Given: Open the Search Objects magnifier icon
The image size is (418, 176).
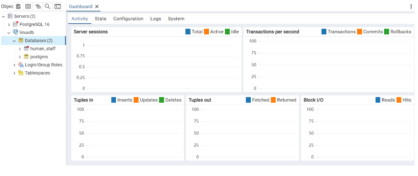Looking at the screenshot, I should 48,7.
